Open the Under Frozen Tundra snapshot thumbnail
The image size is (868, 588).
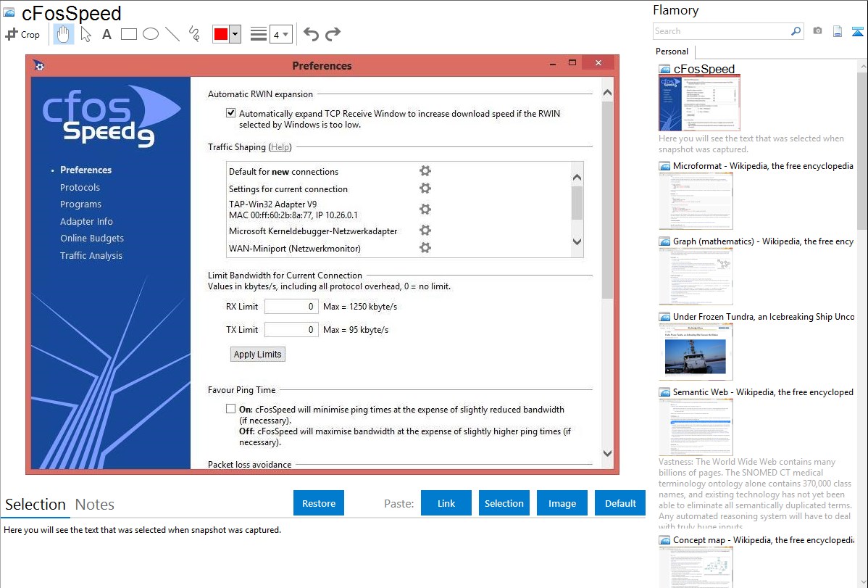pos(696,352)
